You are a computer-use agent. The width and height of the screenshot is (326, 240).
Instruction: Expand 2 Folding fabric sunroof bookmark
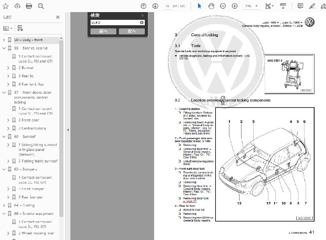(x=8, y=161)
